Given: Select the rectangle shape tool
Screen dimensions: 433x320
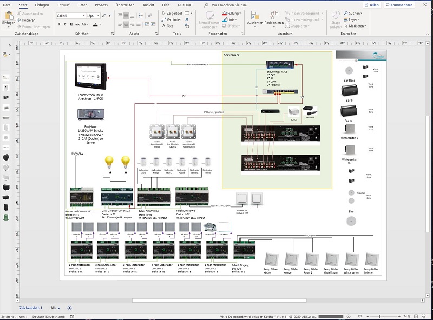Looking at the screenshot, I should (187, 13).
